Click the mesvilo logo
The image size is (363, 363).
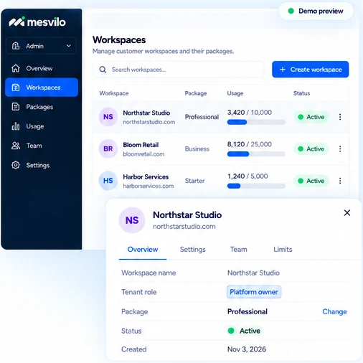[37, 22]
